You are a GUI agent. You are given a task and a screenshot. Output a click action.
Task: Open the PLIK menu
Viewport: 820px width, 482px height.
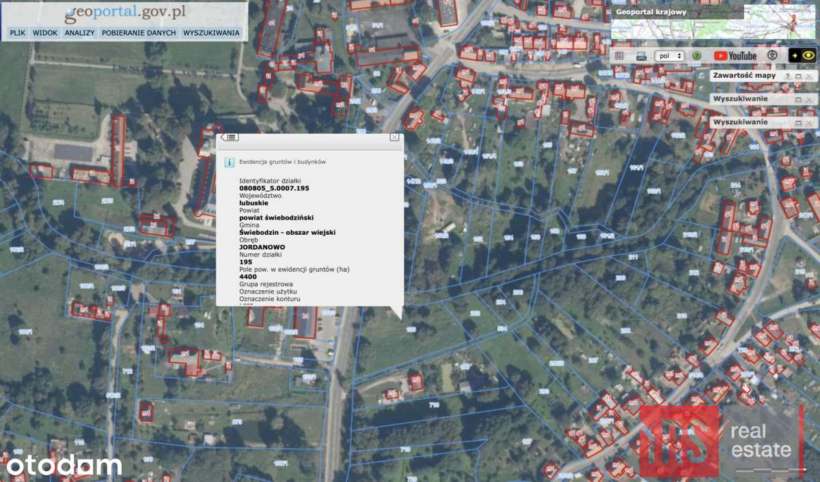17,33
